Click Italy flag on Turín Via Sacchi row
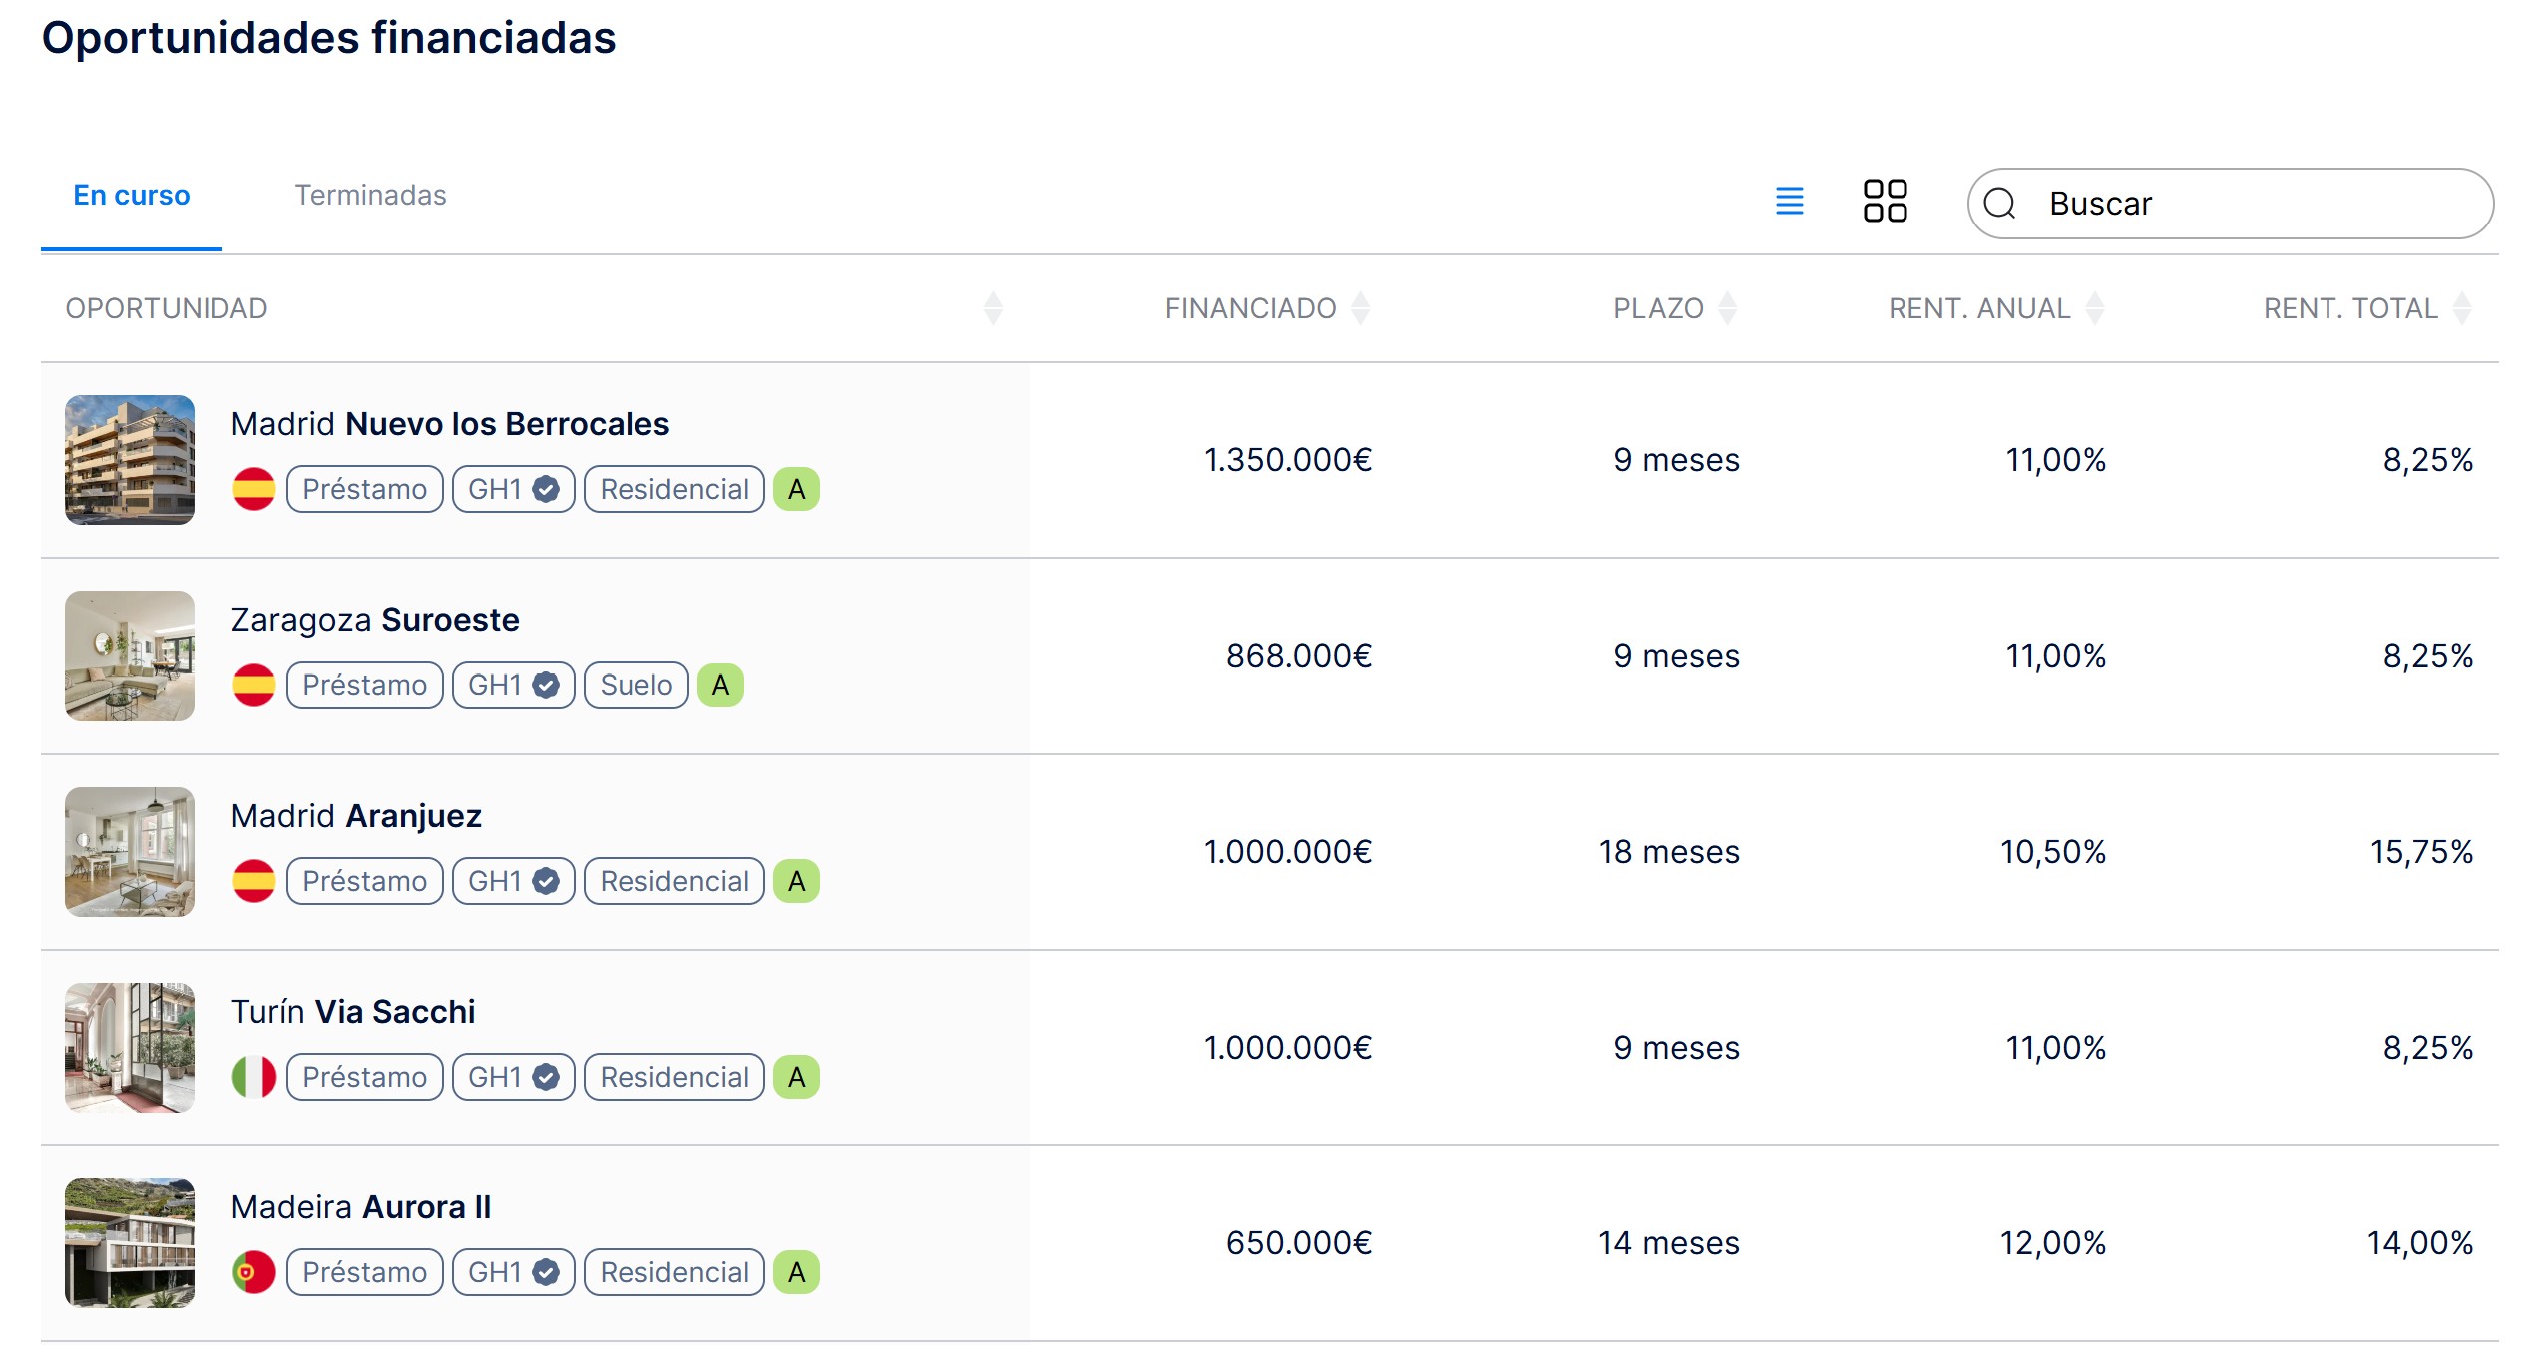This screenshot has width=2540, height=1345. click(x=254, y=1077)
